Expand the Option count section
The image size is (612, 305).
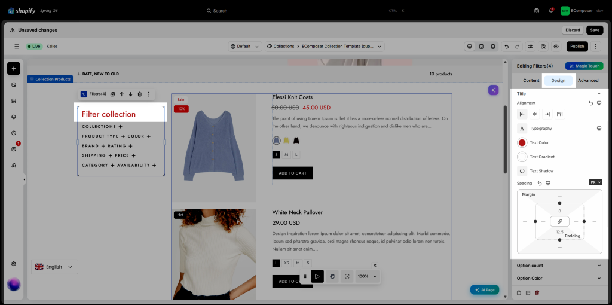click(559, 266)
